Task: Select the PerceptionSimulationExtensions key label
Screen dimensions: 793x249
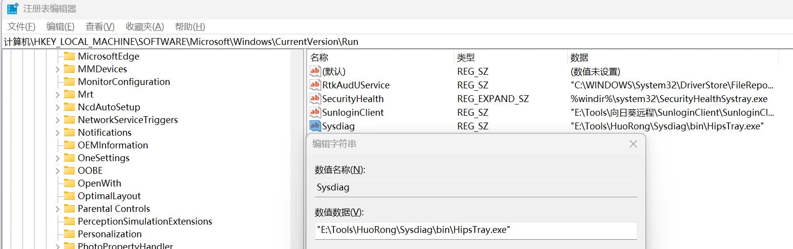Action: tap(145, 221)
